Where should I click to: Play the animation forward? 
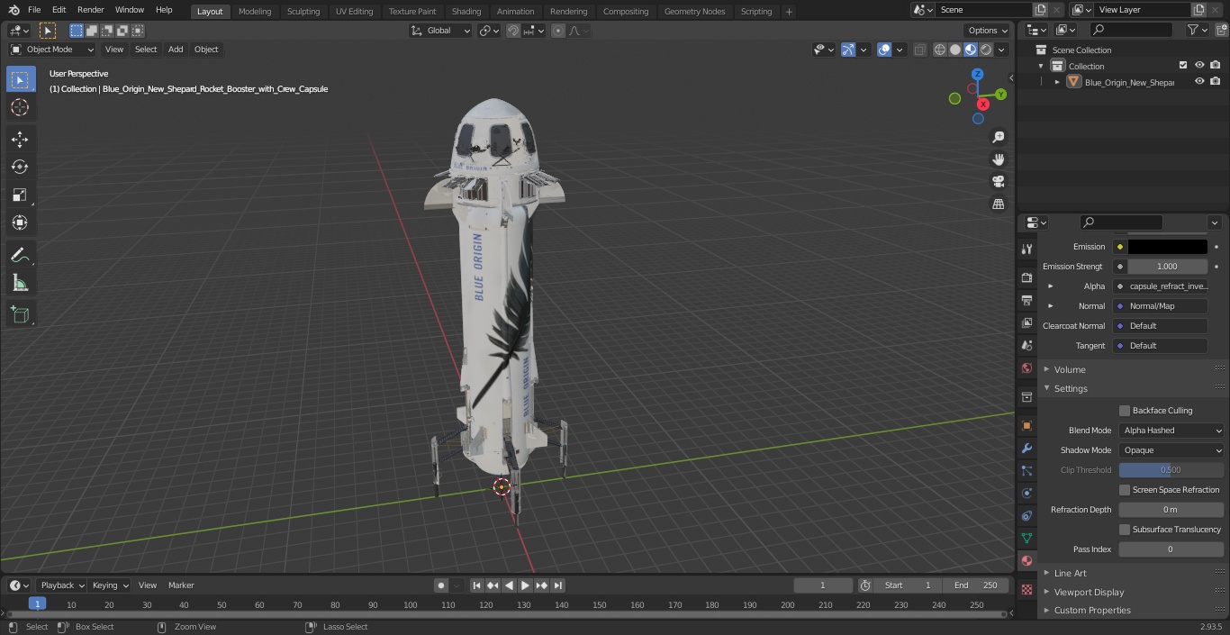coord(525,585)
